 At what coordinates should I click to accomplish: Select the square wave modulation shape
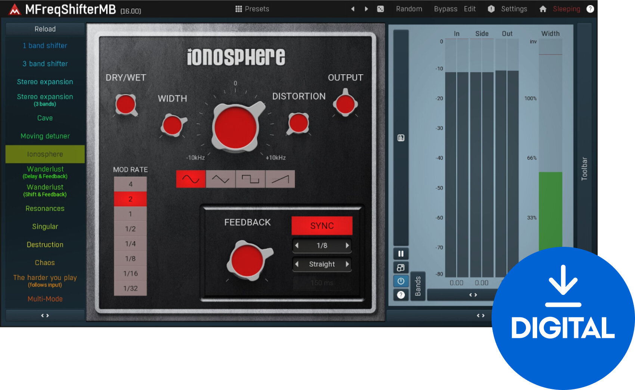click(250, 179)
